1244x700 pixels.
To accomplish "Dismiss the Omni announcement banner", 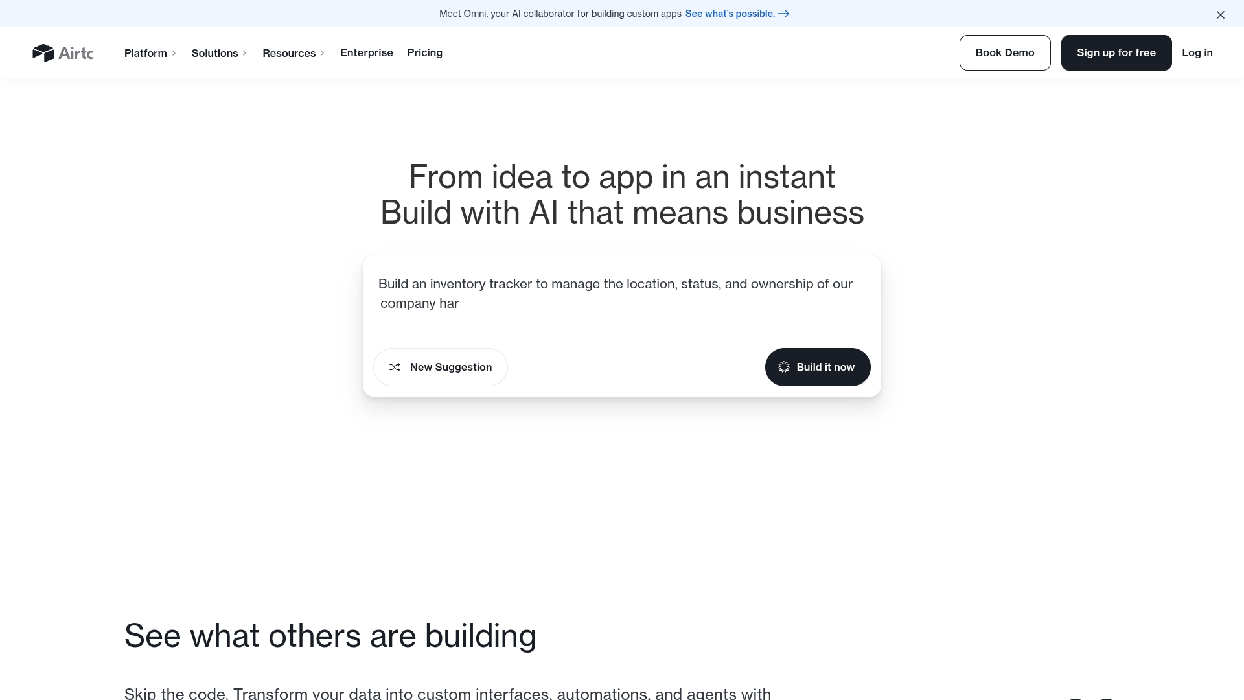I will (1220, 14).
